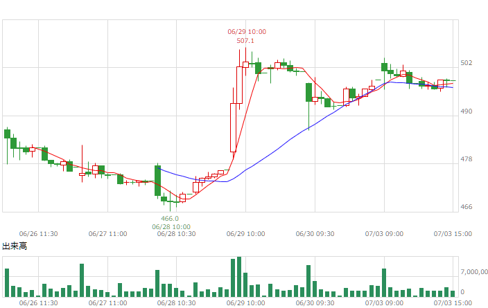Click 07/03 09:00 under the price chart
This screenshot has height=308, width=488.
pos(384,234)
